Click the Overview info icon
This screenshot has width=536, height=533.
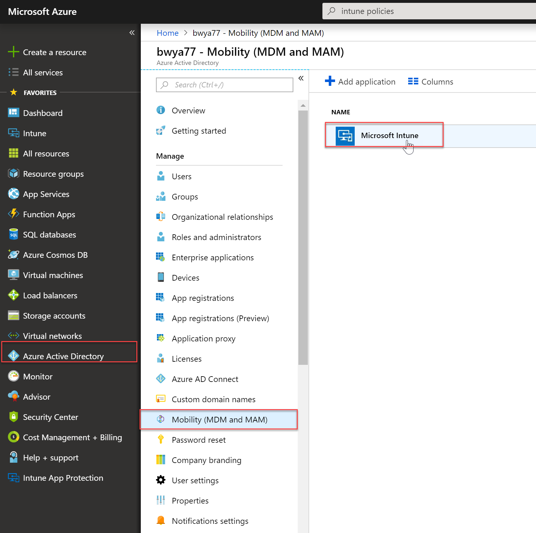point(161,110)
